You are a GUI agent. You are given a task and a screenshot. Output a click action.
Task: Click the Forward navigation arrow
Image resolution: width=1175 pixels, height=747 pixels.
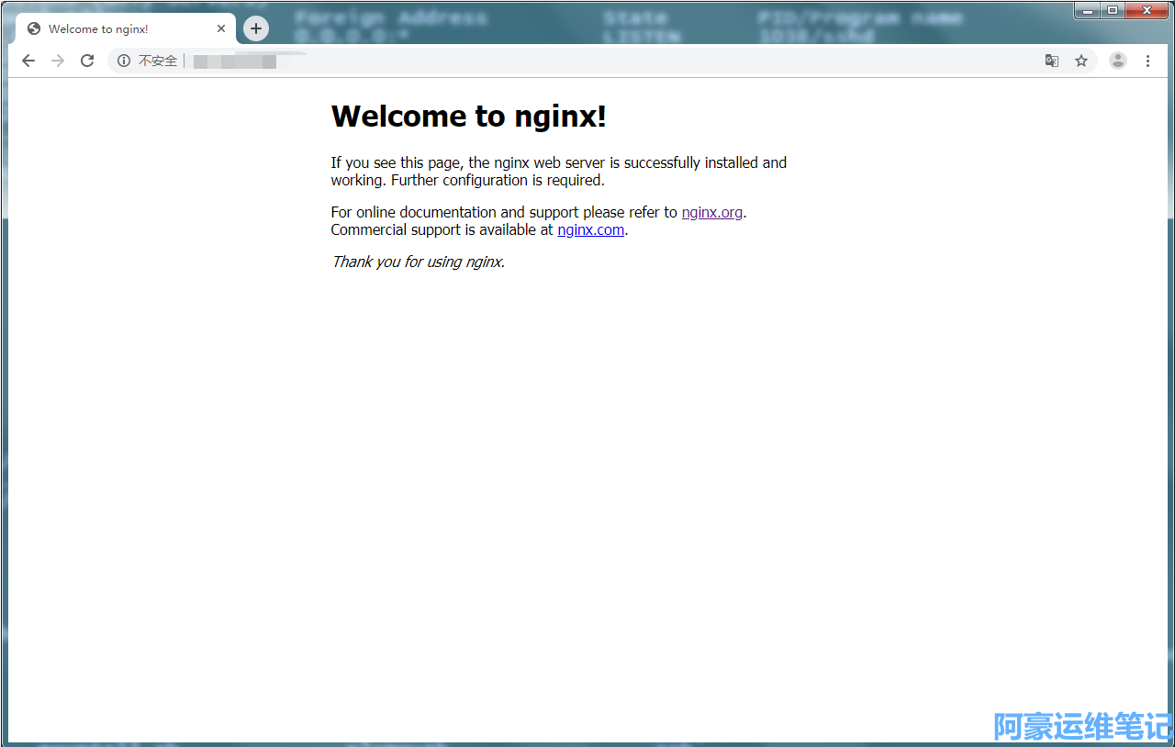point(58,61)
